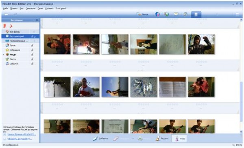Click the Forward arrow in toolbar
This screenshot has height=148, width=244.
15,14
